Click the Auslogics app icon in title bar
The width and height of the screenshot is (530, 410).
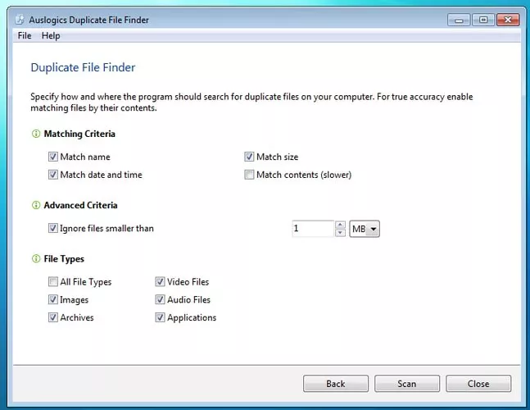click(x=20, y=20)
